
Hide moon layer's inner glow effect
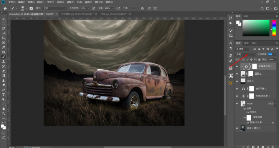pyautogui.click(x=247, y=112)
